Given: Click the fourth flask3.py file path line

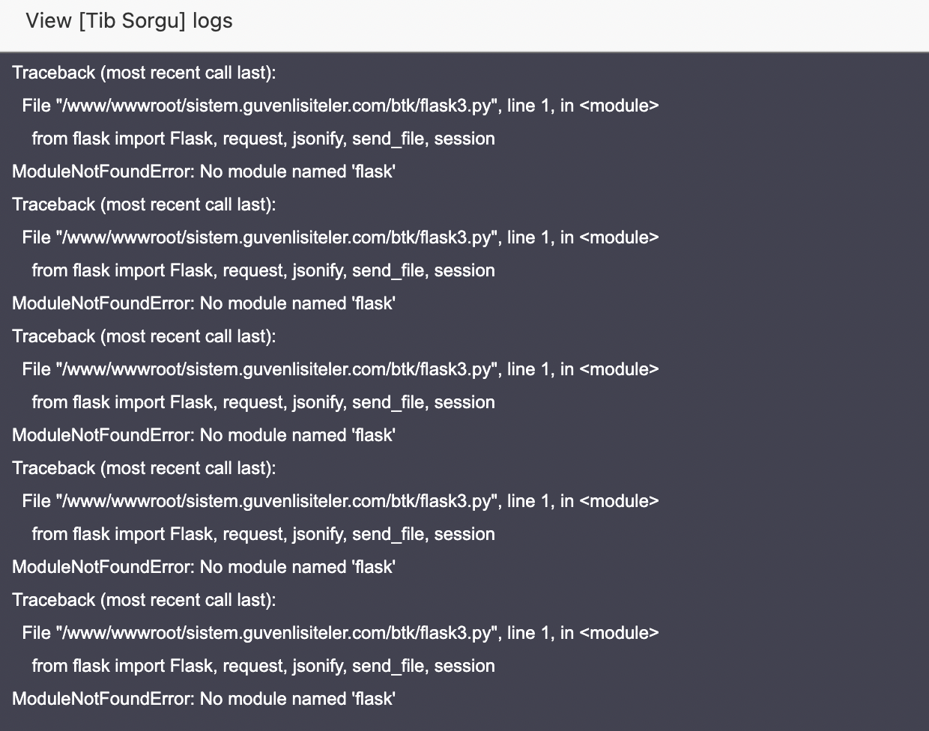Looking at the screenshot, I should [340, 501].
